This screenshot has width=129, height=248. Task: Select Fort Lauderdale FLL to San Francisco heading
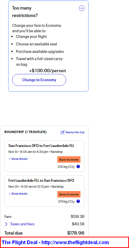pos(41,180)
